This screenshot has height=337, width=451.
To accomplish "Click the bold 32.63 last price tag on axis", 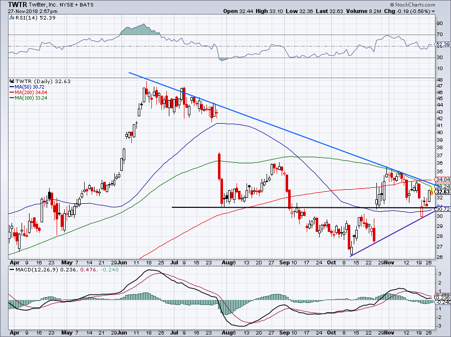I will coord(442,192).
